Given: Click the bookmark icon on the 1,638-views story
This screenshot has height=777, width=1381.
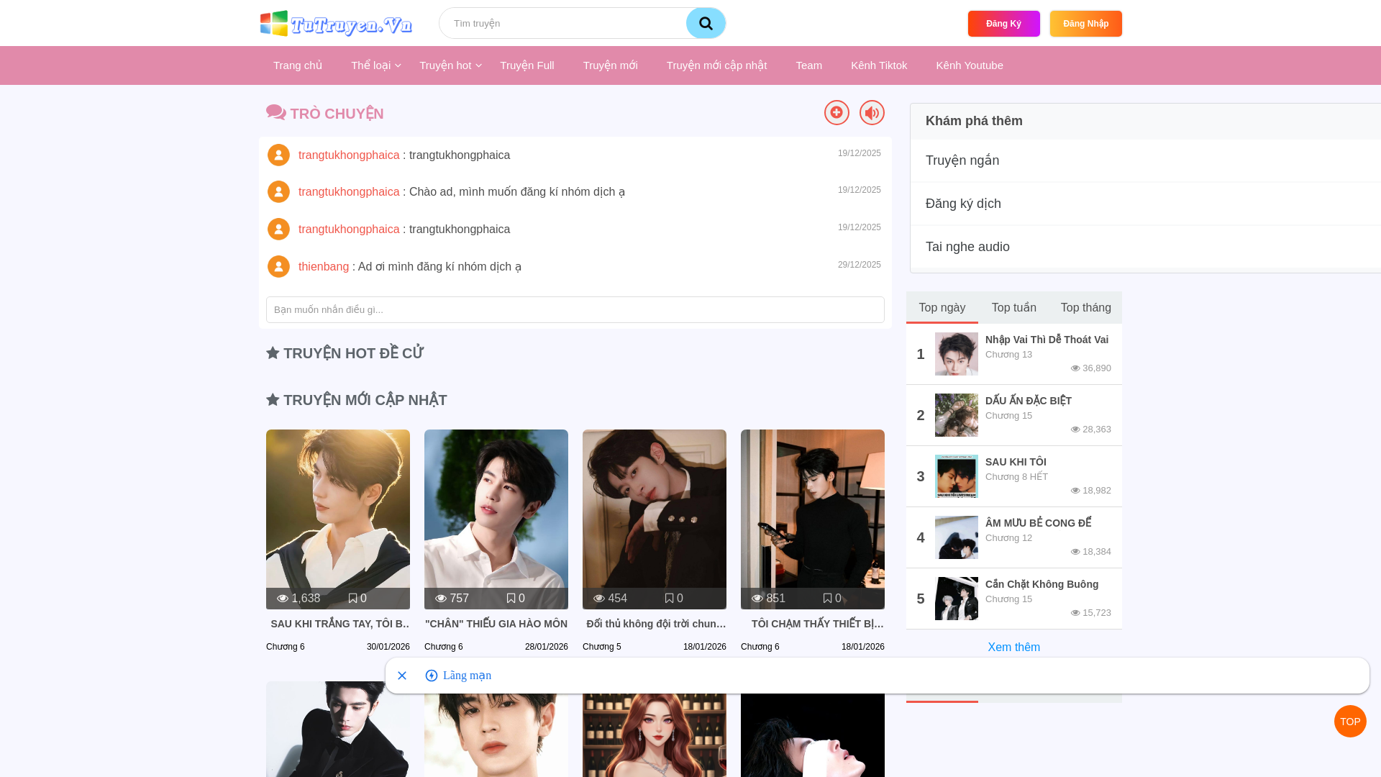Looking at the screenshot, I should [352, 599].
